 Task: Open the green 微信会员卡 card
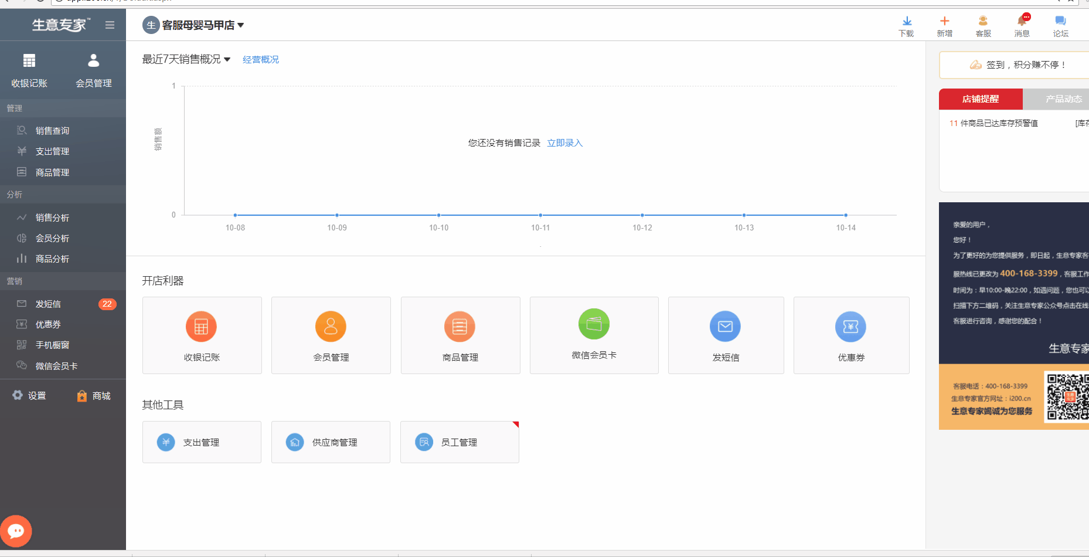click(x=594, y=335)
